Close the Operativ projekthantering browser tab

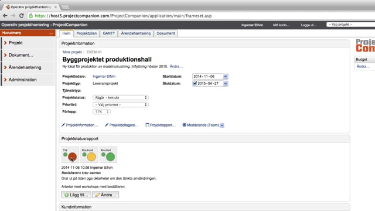[x=56, y=7]
